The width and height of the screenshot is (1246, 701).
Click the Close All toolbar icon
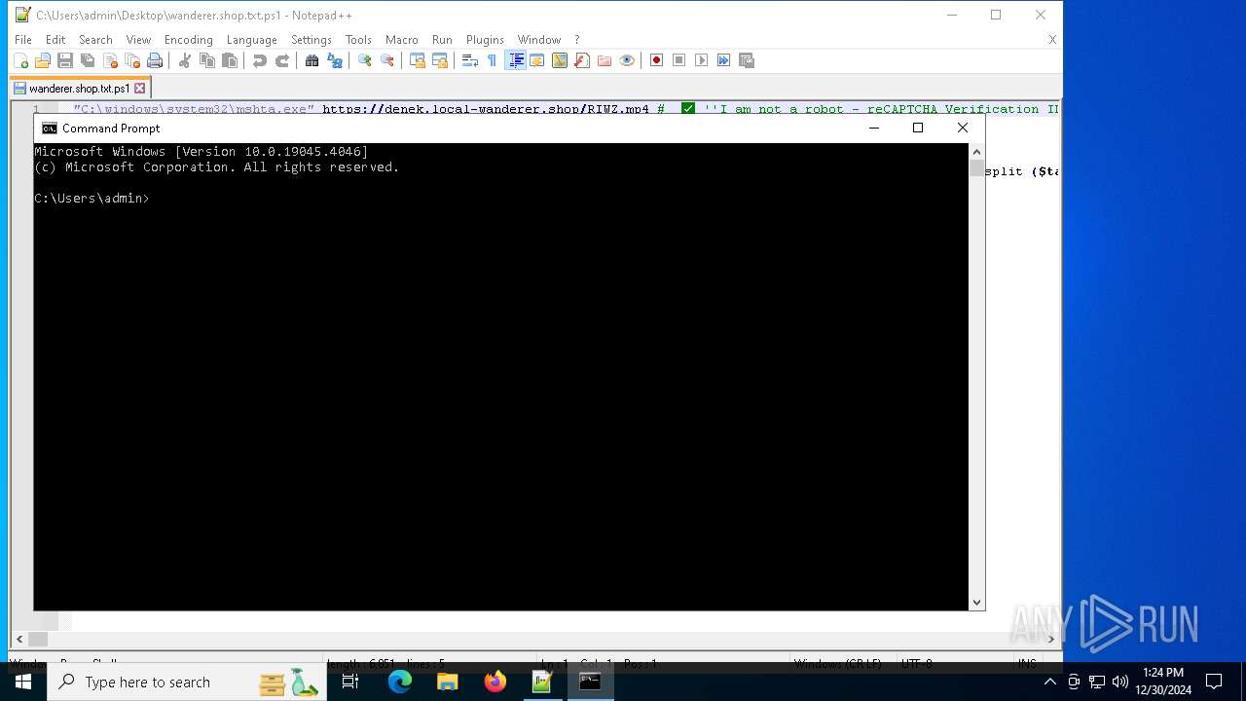tap(132, 60)
